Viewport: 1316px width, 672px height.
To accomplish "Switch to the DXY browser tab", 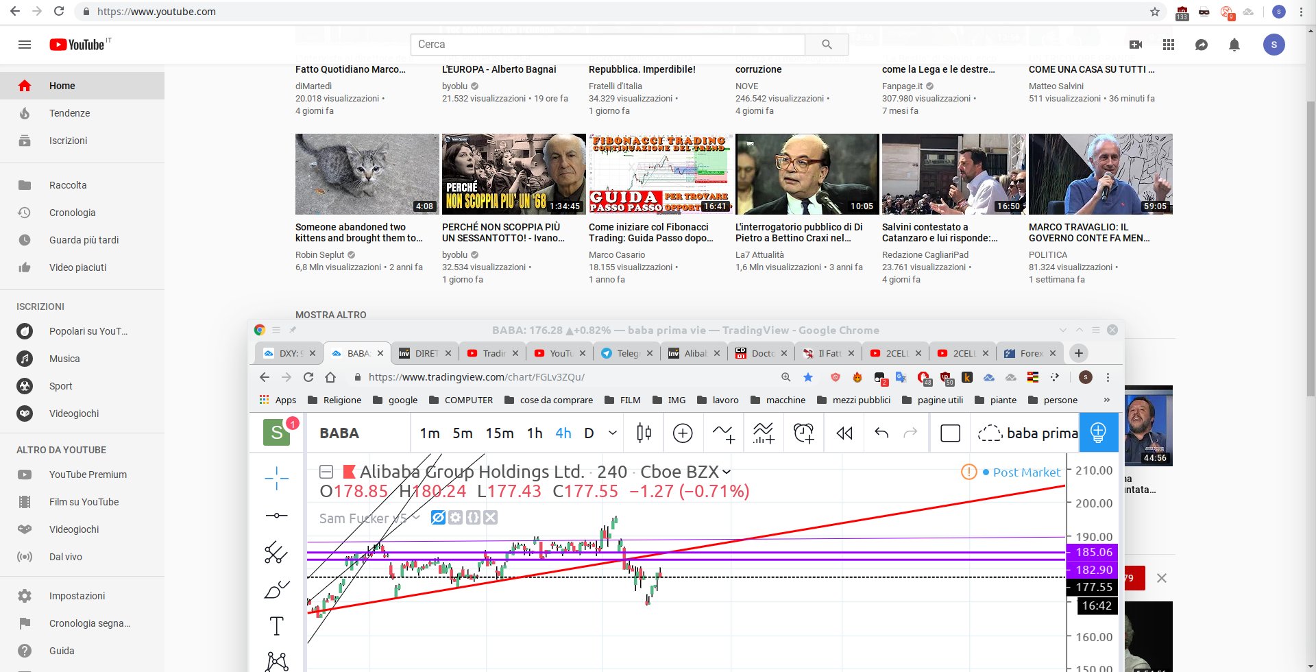I will pyautogui.click(x=289, y=353).
